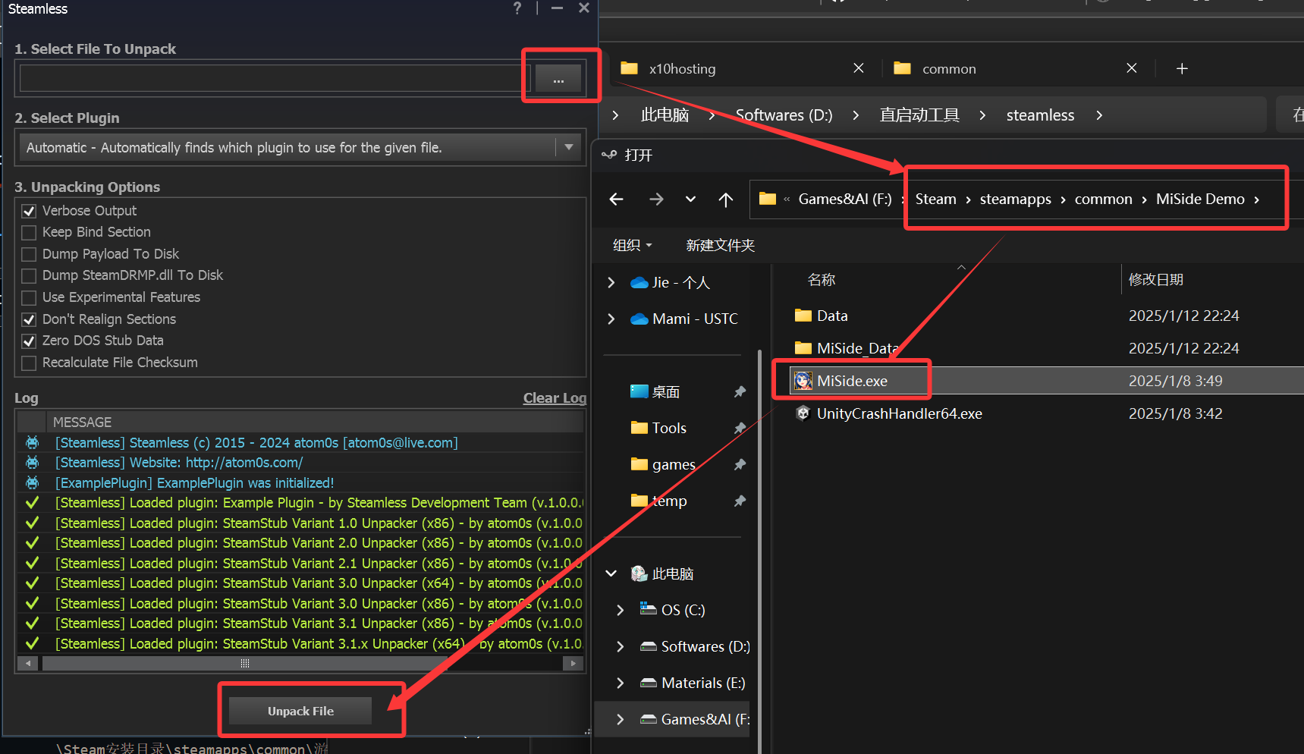This screenshot has height=754, width=1304.
Task: Open the Select Plugin dropdown
Action: (569, 147)
